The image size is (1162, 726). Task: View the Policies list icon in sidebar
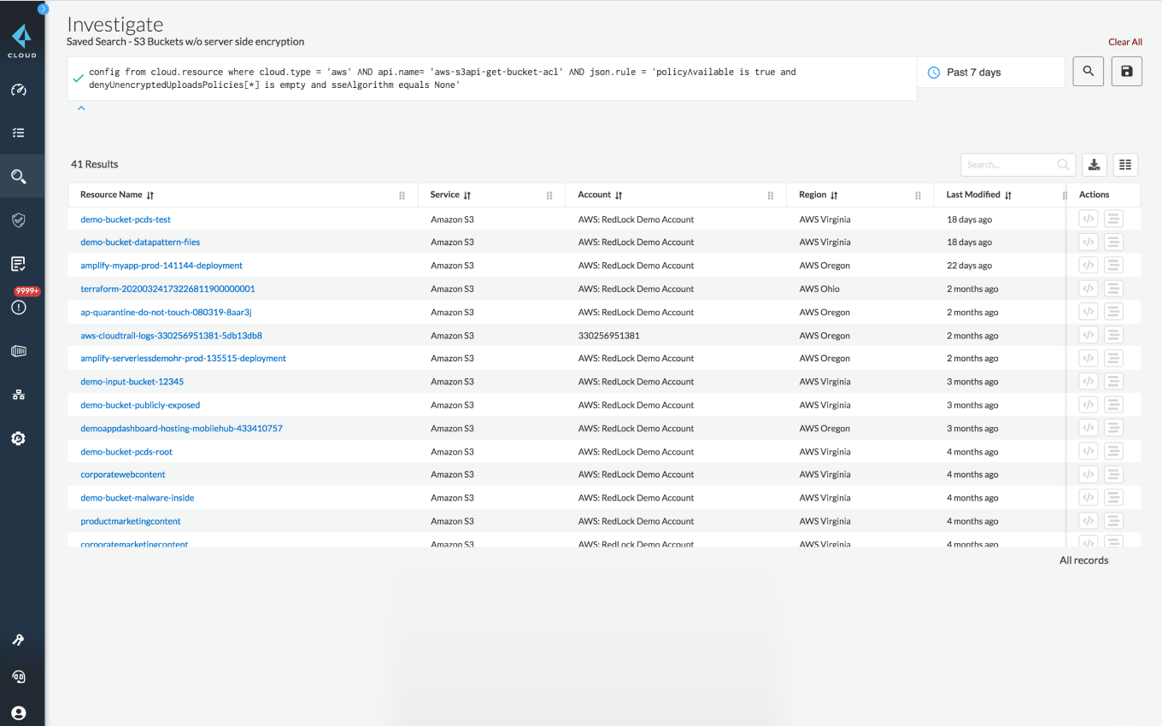21,132
